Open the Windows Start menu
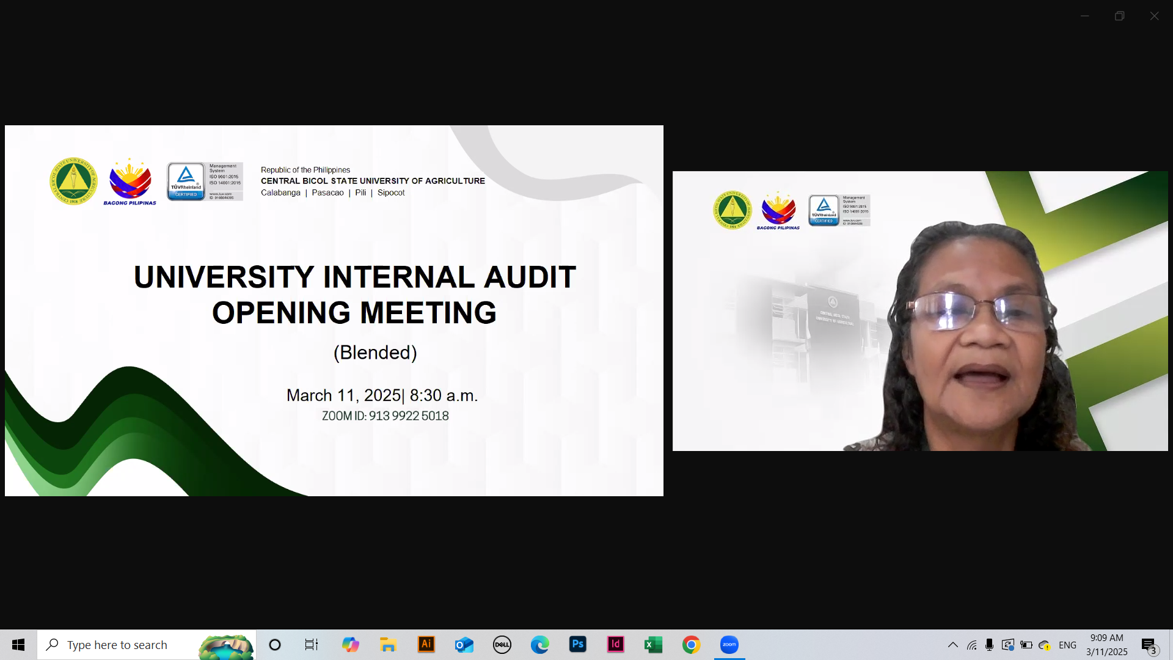The height and width of the screenshot is (660, 1173). (x=18, y=645)
